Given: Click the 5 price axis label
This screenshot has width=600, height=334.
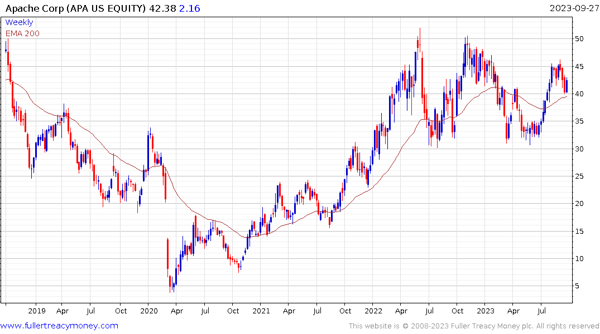Looking at the screenshot, I should tap(577, 286).
